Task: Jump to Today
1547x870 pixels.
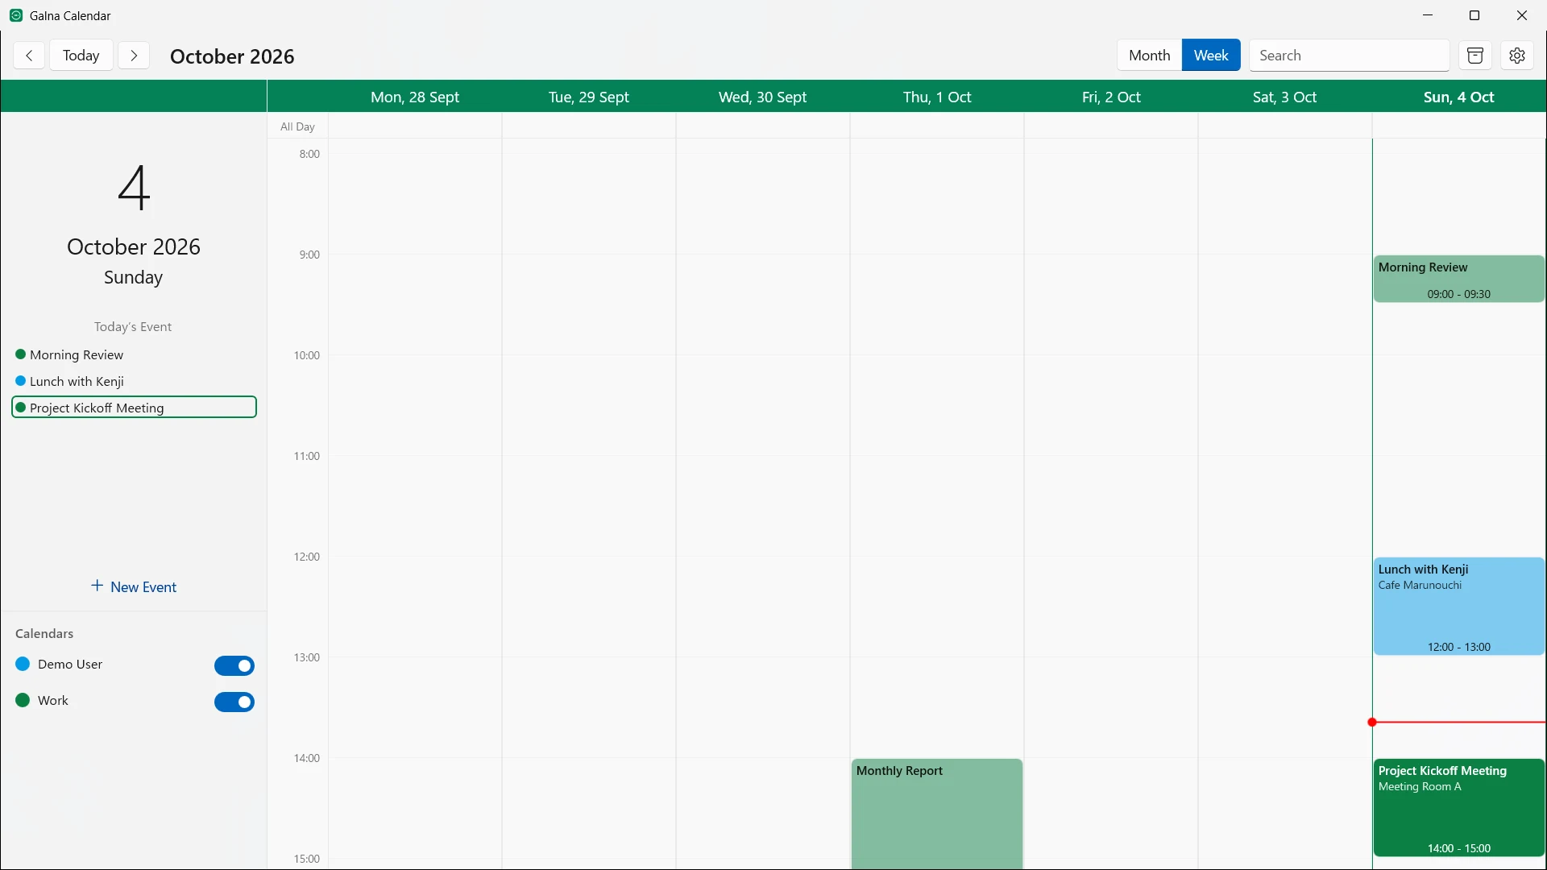Action: [x=81, y=56]
